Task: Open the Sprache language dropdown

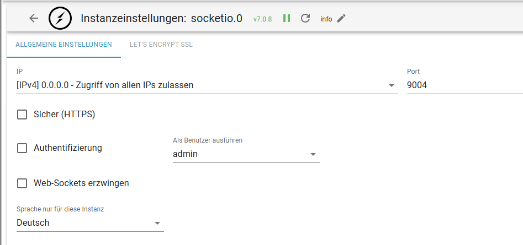Action: point(157,223)
